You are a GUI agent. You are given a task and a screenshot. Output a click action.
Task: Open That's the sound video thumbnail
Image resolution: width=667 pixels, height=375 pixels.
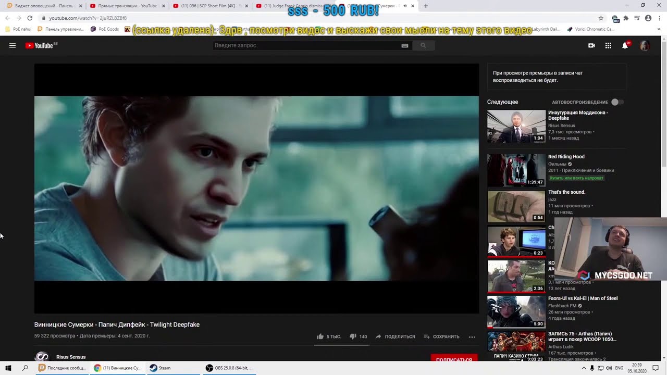(516, 206)
